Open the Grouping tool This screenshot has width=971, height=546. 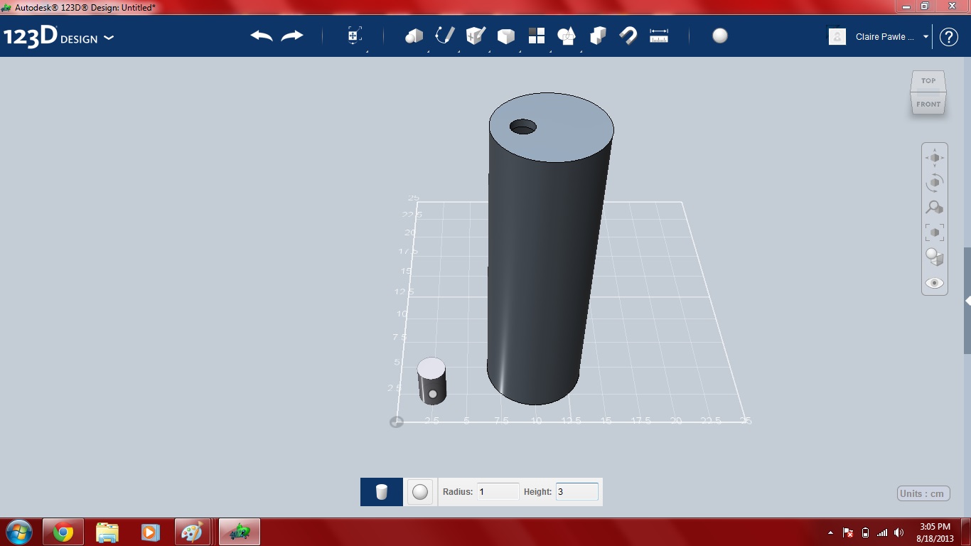[567, 36]
